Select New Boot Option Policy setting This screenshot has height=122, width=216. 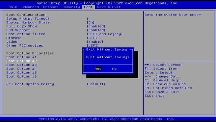tap(30, 84)
